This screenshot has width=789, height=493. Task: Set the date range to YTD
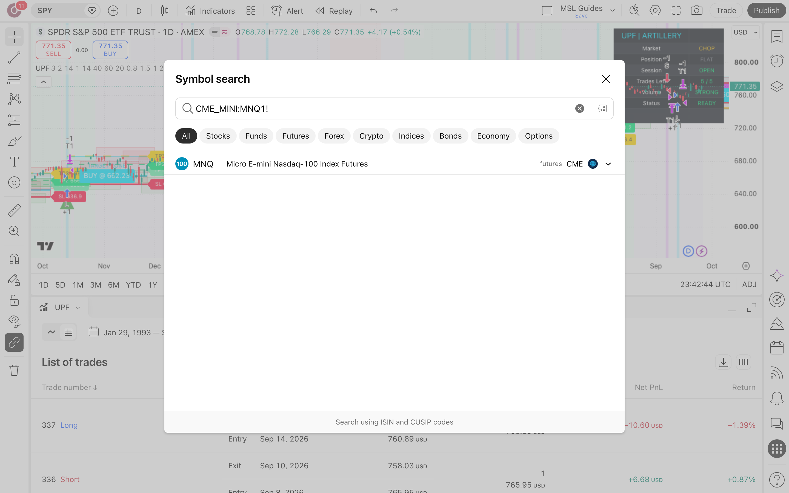click(x=133, y=285)
